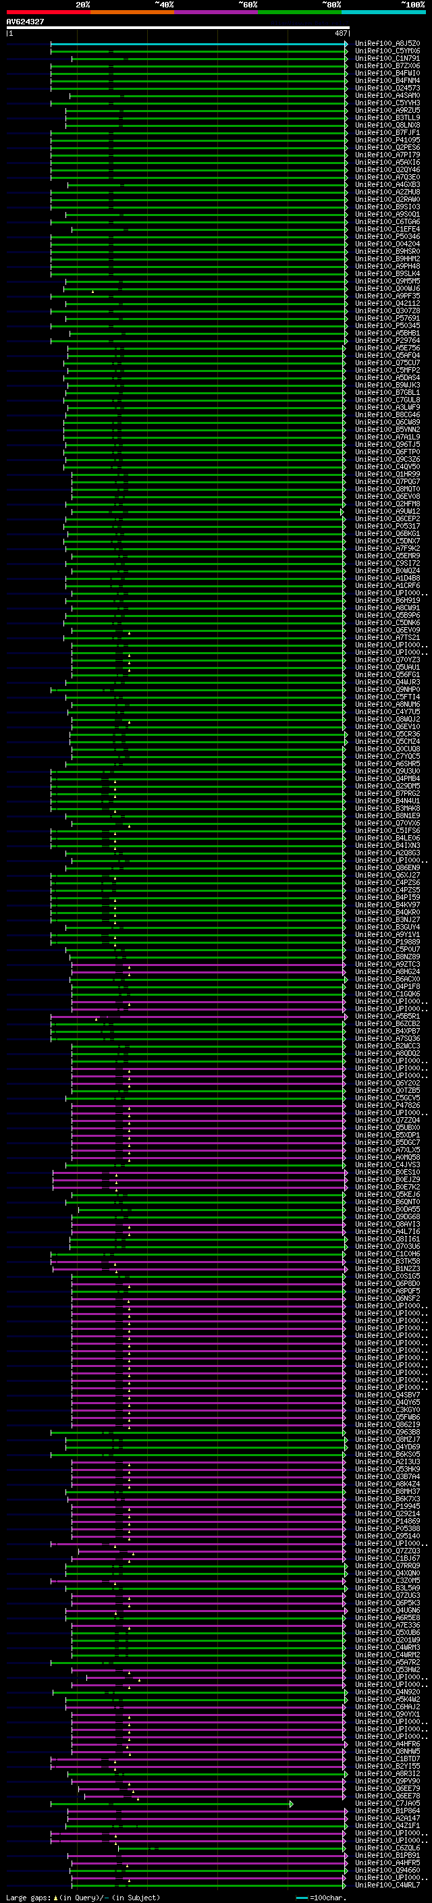Click the AV624327 query sequence label
The height and width of the screenshot is (1903, 432).
(x=25, y=22)
